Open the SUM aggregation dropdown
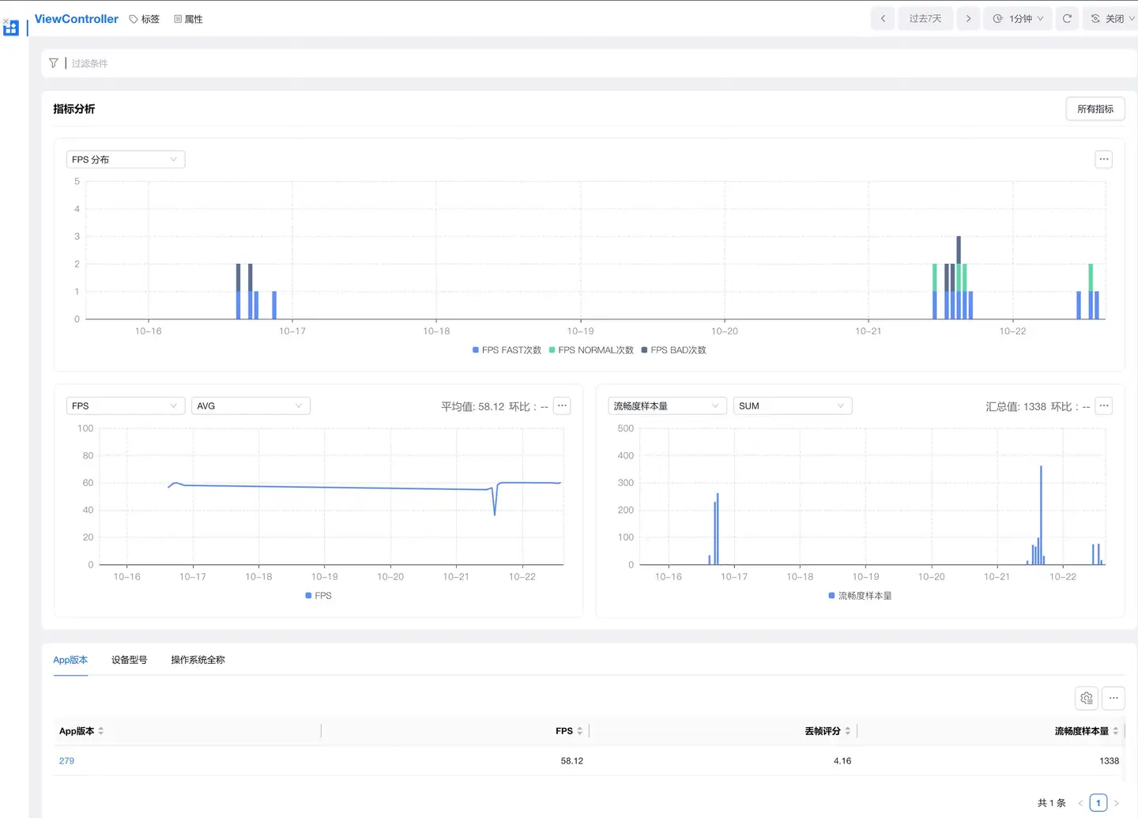The height and width of the screenshot is (818, 1138). pos(792,406)
